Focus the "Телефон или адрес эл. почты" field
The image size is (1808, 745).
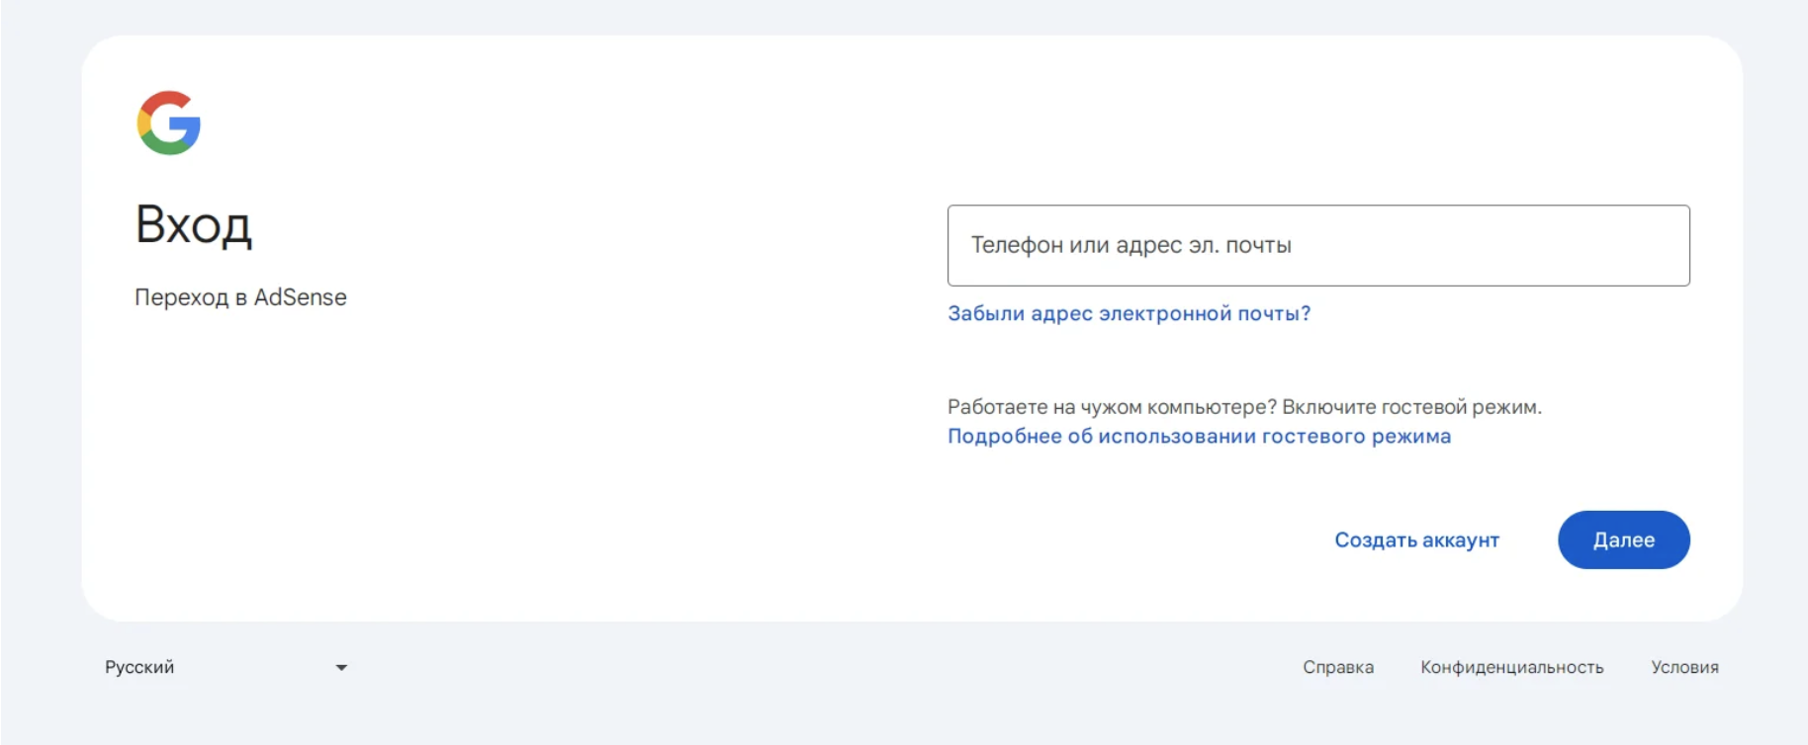pos(1318,246)
